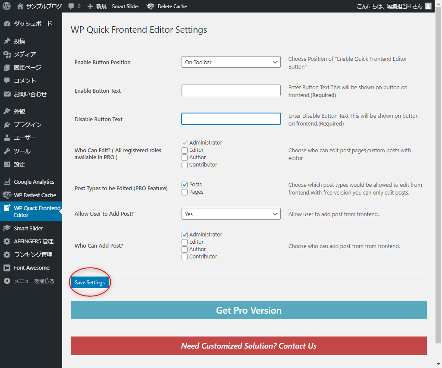Toggle Contributor checkbox under Who Can Edit

click(185, 165)
